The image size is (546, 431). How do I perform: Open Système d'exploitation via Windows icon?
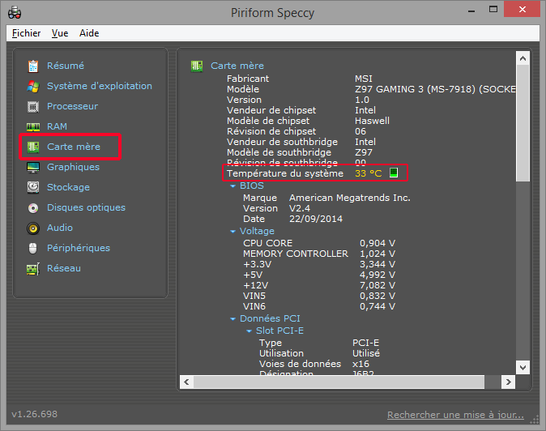[x=33, y=86]
